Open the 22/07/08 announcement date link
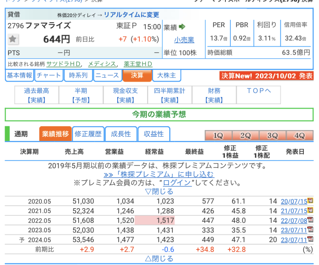This screenshot has height=265, width=319. [x=294, y=220]
